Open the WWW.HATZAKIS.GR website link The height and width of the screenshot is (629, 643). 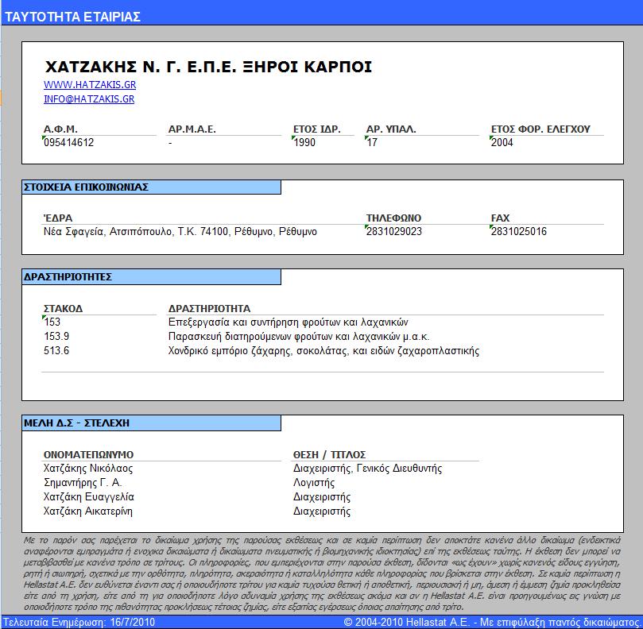click(x=90, y=85)
